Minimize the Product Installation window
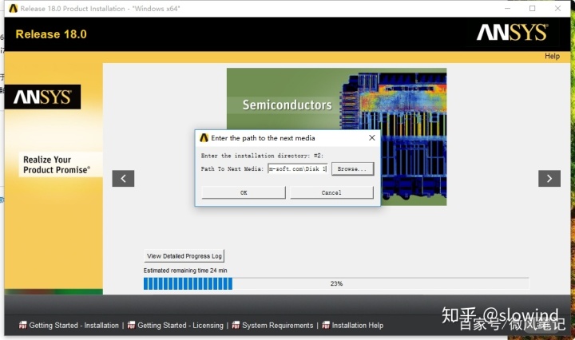The width and height of the screenshot is (575, 340). pos(508,9)
